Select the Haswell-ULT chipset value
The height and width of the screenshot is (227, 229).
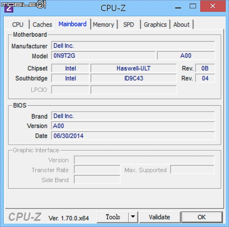[133, 68]
